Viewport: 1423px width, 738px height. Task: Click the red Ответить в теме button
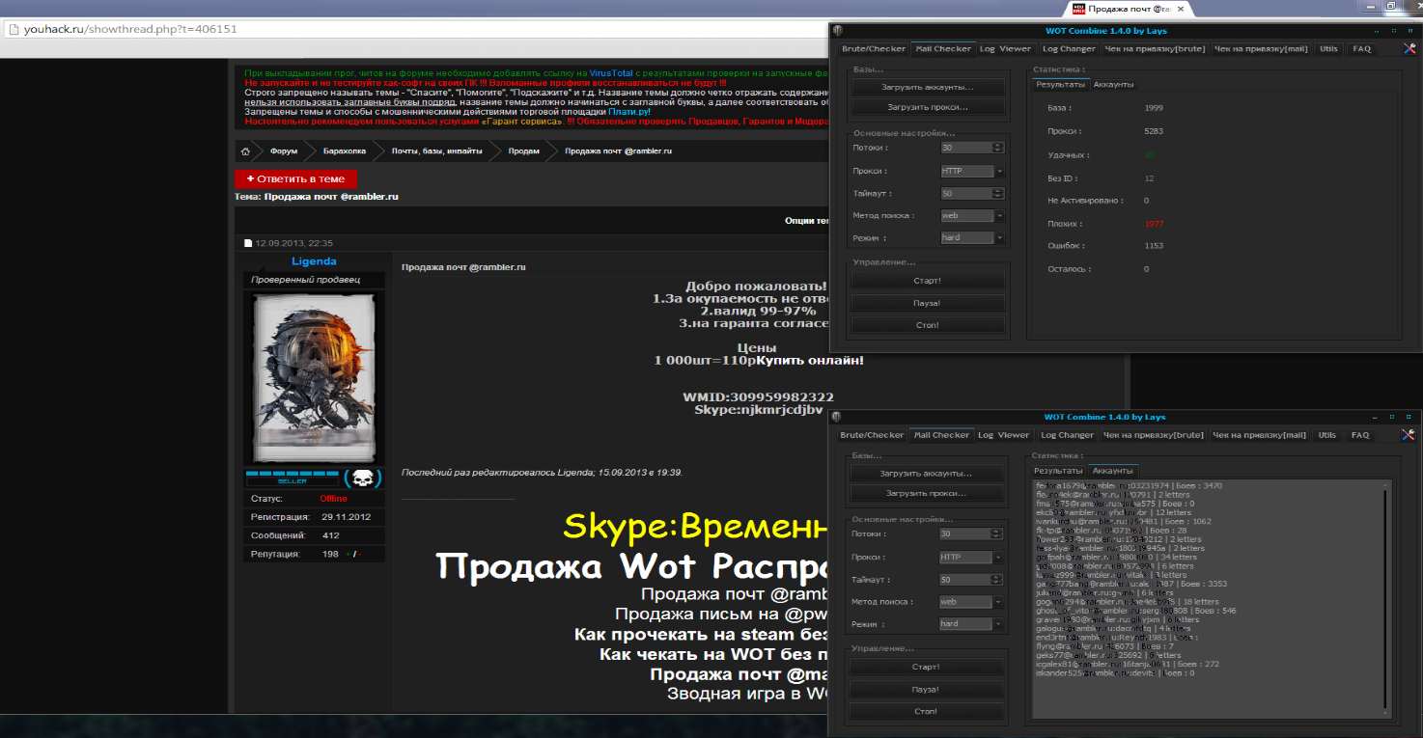click(x=296, y=178)
